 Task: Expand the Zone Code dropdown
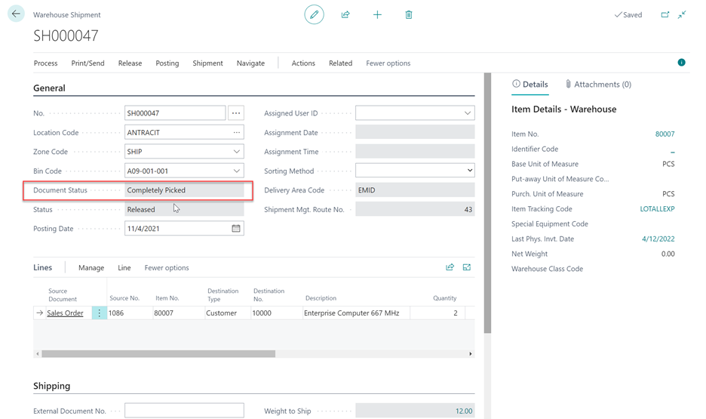236,152
